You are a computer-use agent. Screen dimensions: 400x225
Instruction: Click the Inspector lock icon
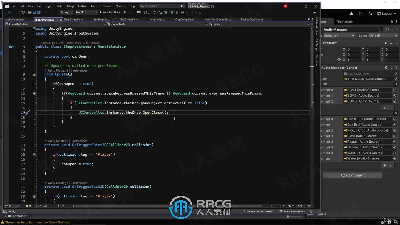click(x=392, y=22)
